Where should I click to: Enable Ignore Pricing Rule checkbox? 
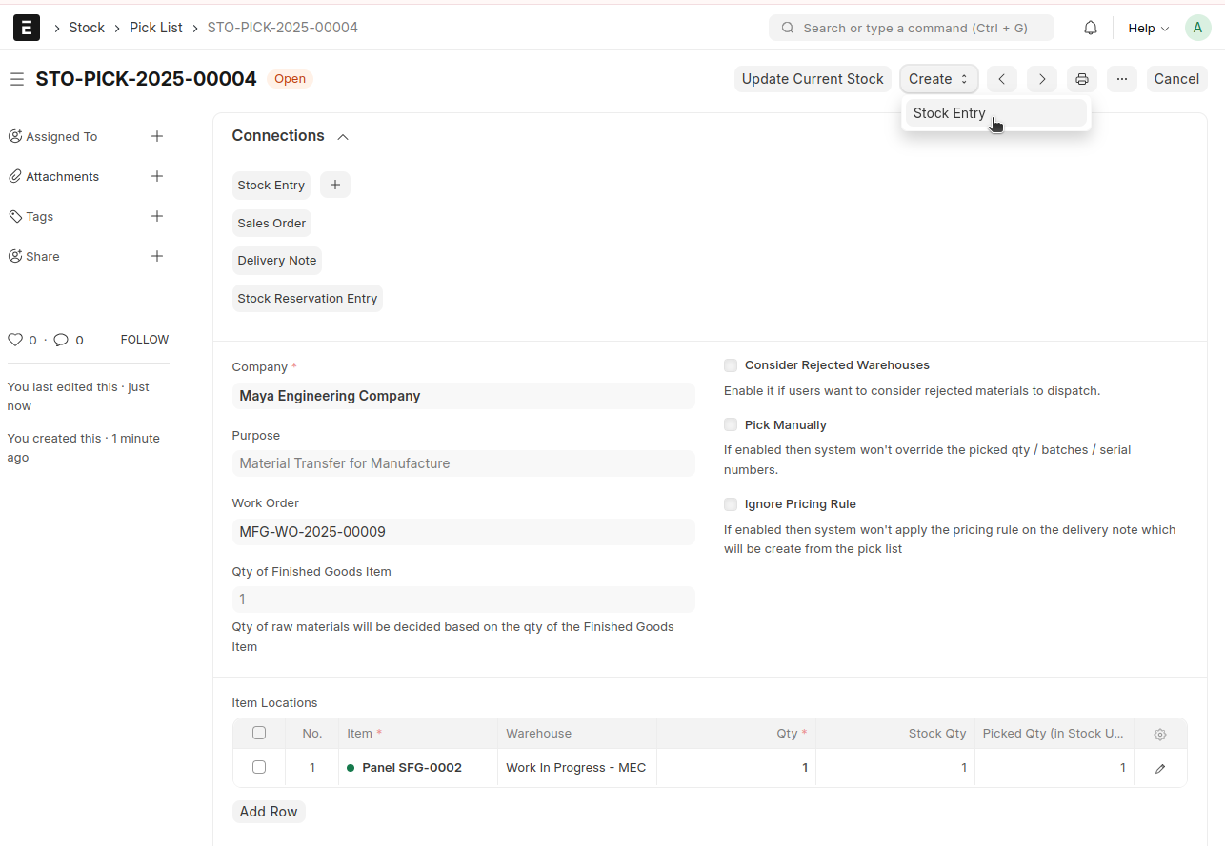(x=731, y=504)
